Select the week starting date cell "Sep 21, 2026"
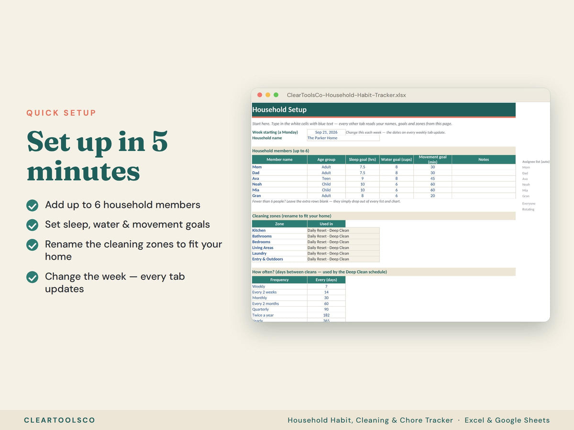Screen dimensions: 574x430 [326, 132]
